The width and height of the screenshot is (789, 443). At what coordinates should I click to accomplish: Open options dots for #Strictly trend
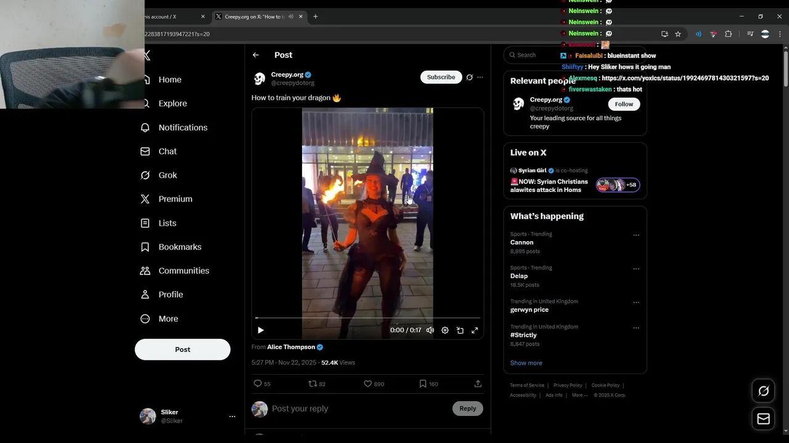coord(636,328)
